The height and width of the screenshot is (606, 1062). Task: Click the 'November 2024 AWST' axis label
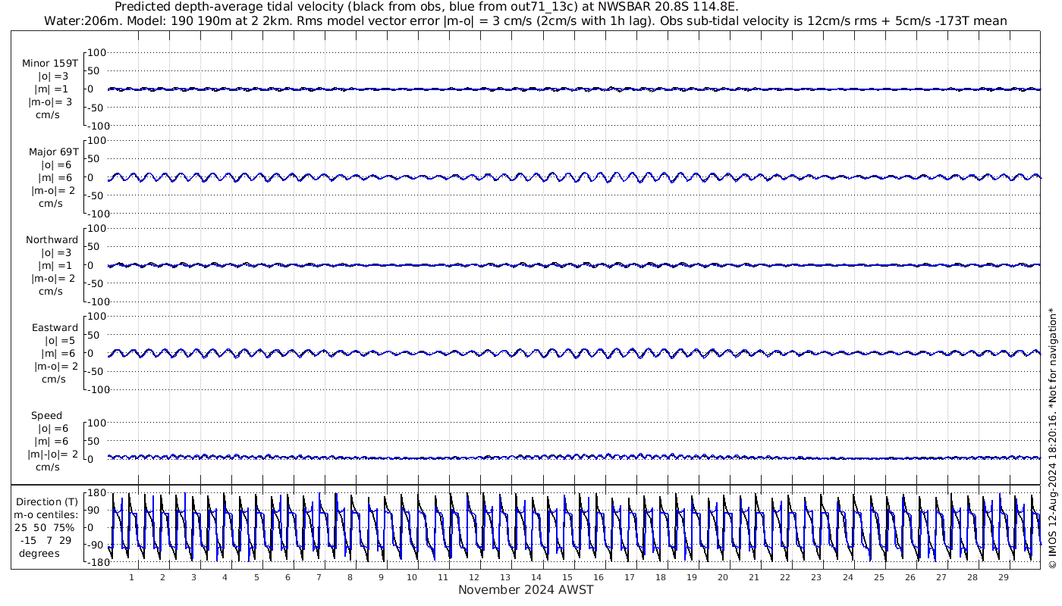click(x=526, y=589)
